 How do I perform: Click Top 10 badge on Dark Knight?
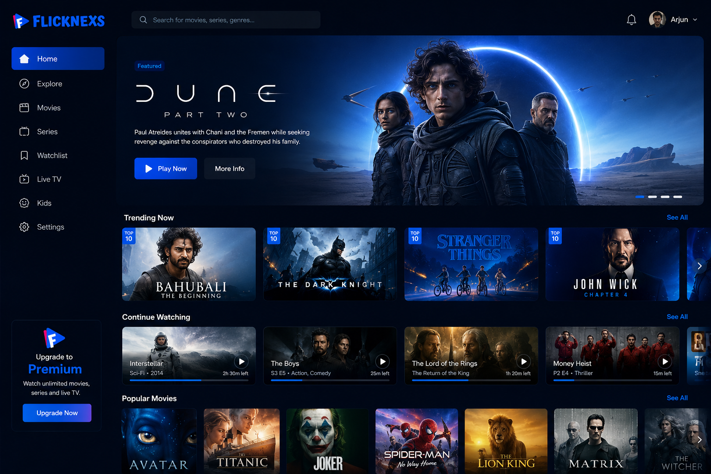(x=274, y=236)
